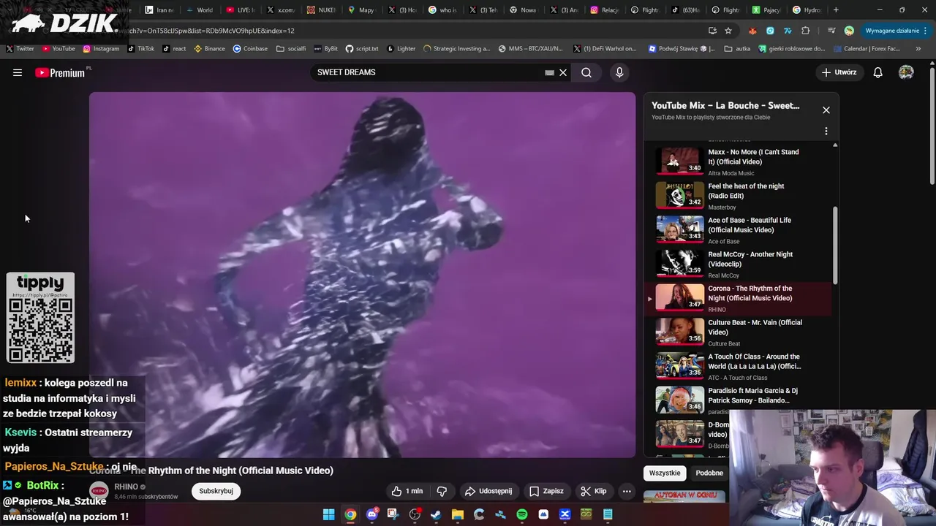This screenshot has height=526, width=936.
Task: Play A Touch Of Class - Around the World
Action: [737, 367]
